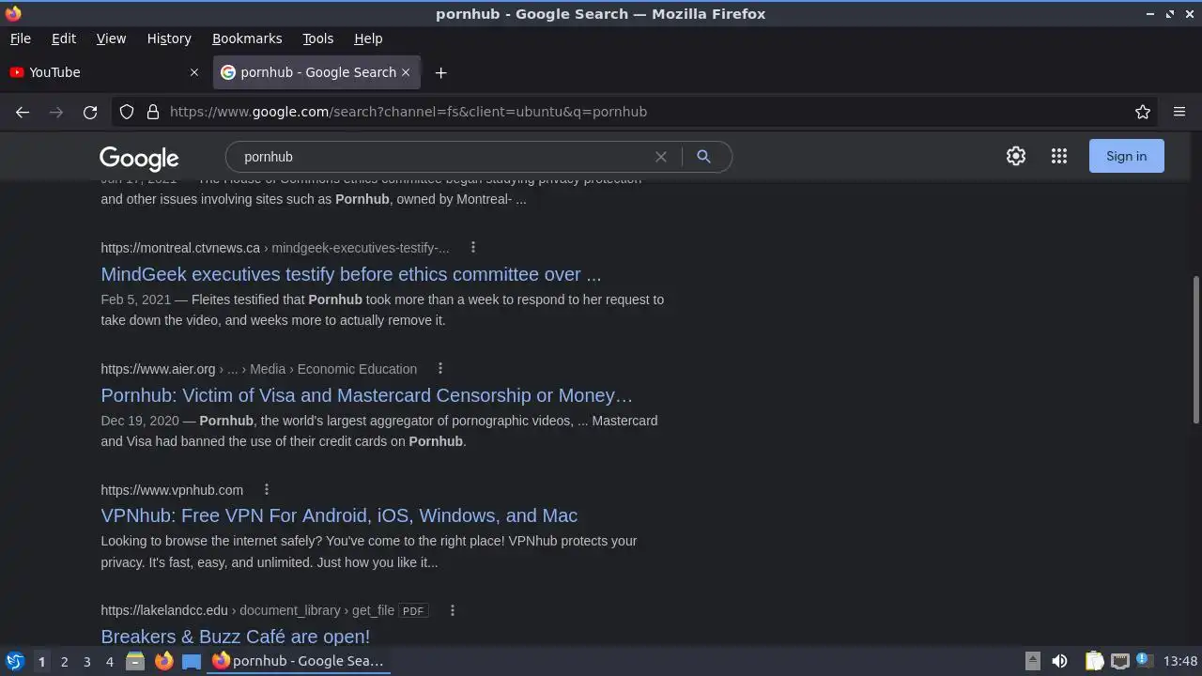Select the Firefox window taskbar button
Image resolution: width=1202 pixels, height=676 pixels.
point(299,661)
